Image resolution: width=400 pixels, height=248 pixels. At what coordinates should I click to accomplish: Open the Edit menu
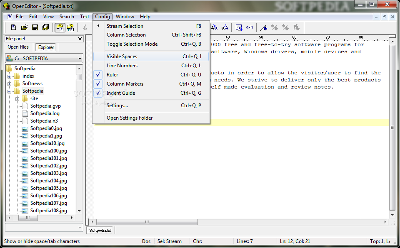33,17
